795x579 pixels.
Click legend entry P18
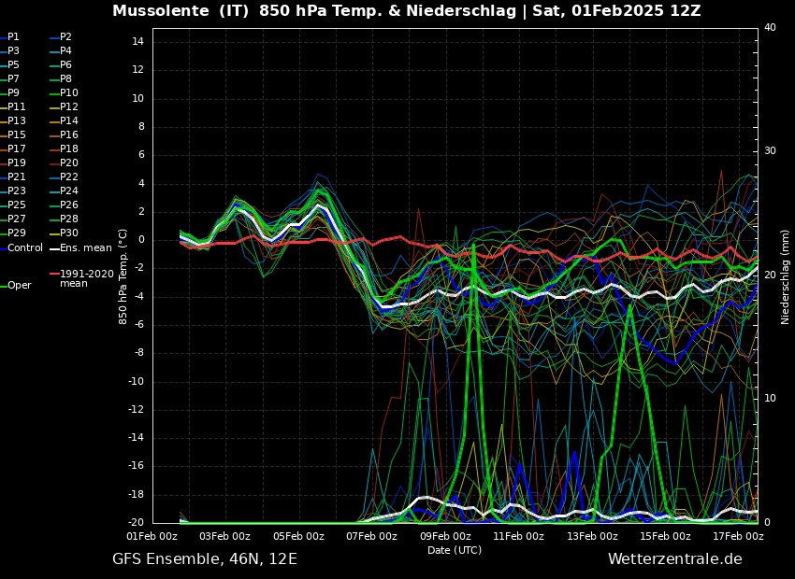point(69,148)
